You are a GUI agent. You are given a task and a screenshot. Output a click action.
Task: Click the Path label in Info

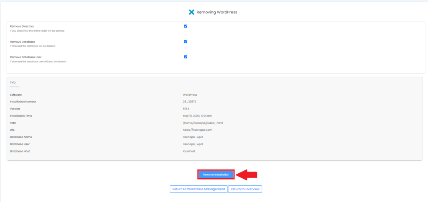click(13, 123)
